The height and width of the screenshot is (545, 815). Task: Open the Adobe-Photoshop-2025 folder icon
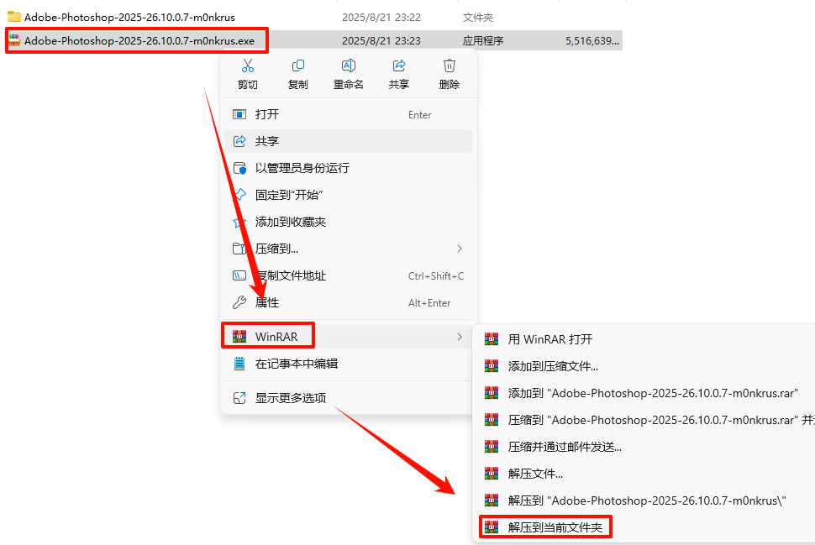point(14,17)
